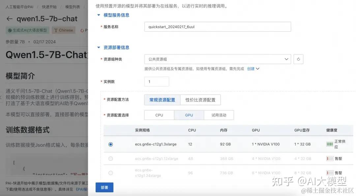The height and width of the screenshot is (196, 356).
Task: Select the GPU resource option
Action: pos(189,115)
